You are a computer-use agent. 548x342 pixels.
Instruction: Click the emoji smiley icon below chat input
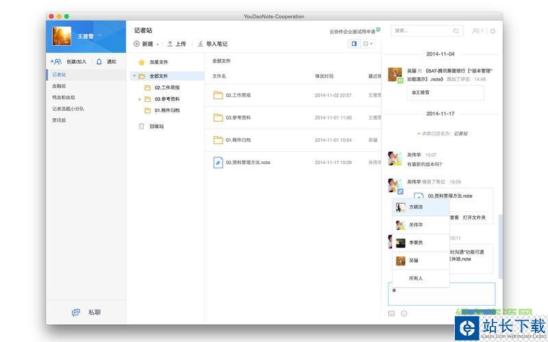404,313
